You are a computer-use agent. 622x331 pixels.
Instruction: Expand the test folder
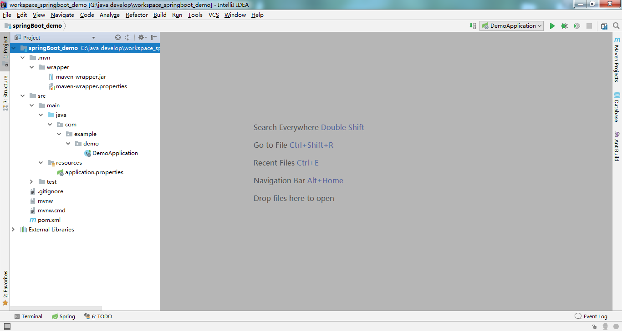click(31, 182)
